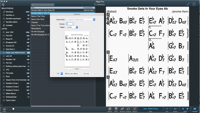Select song Caravan
200x113 pixels.
point(34,22)
